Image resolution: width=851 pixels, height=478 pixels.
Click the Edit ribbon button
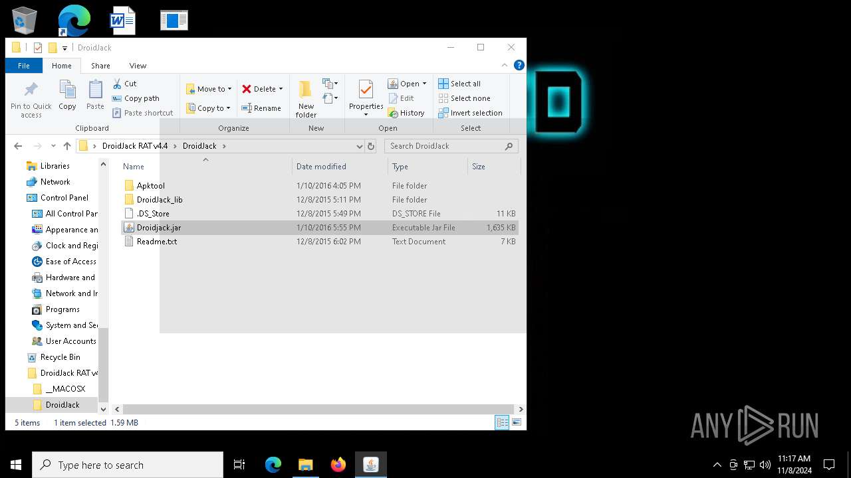pos(401,98)
